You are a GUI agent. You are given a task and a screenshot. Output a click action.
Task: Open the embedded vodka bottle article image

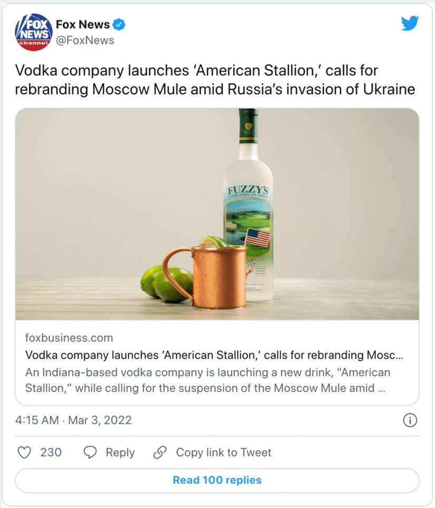click(217, 216)
